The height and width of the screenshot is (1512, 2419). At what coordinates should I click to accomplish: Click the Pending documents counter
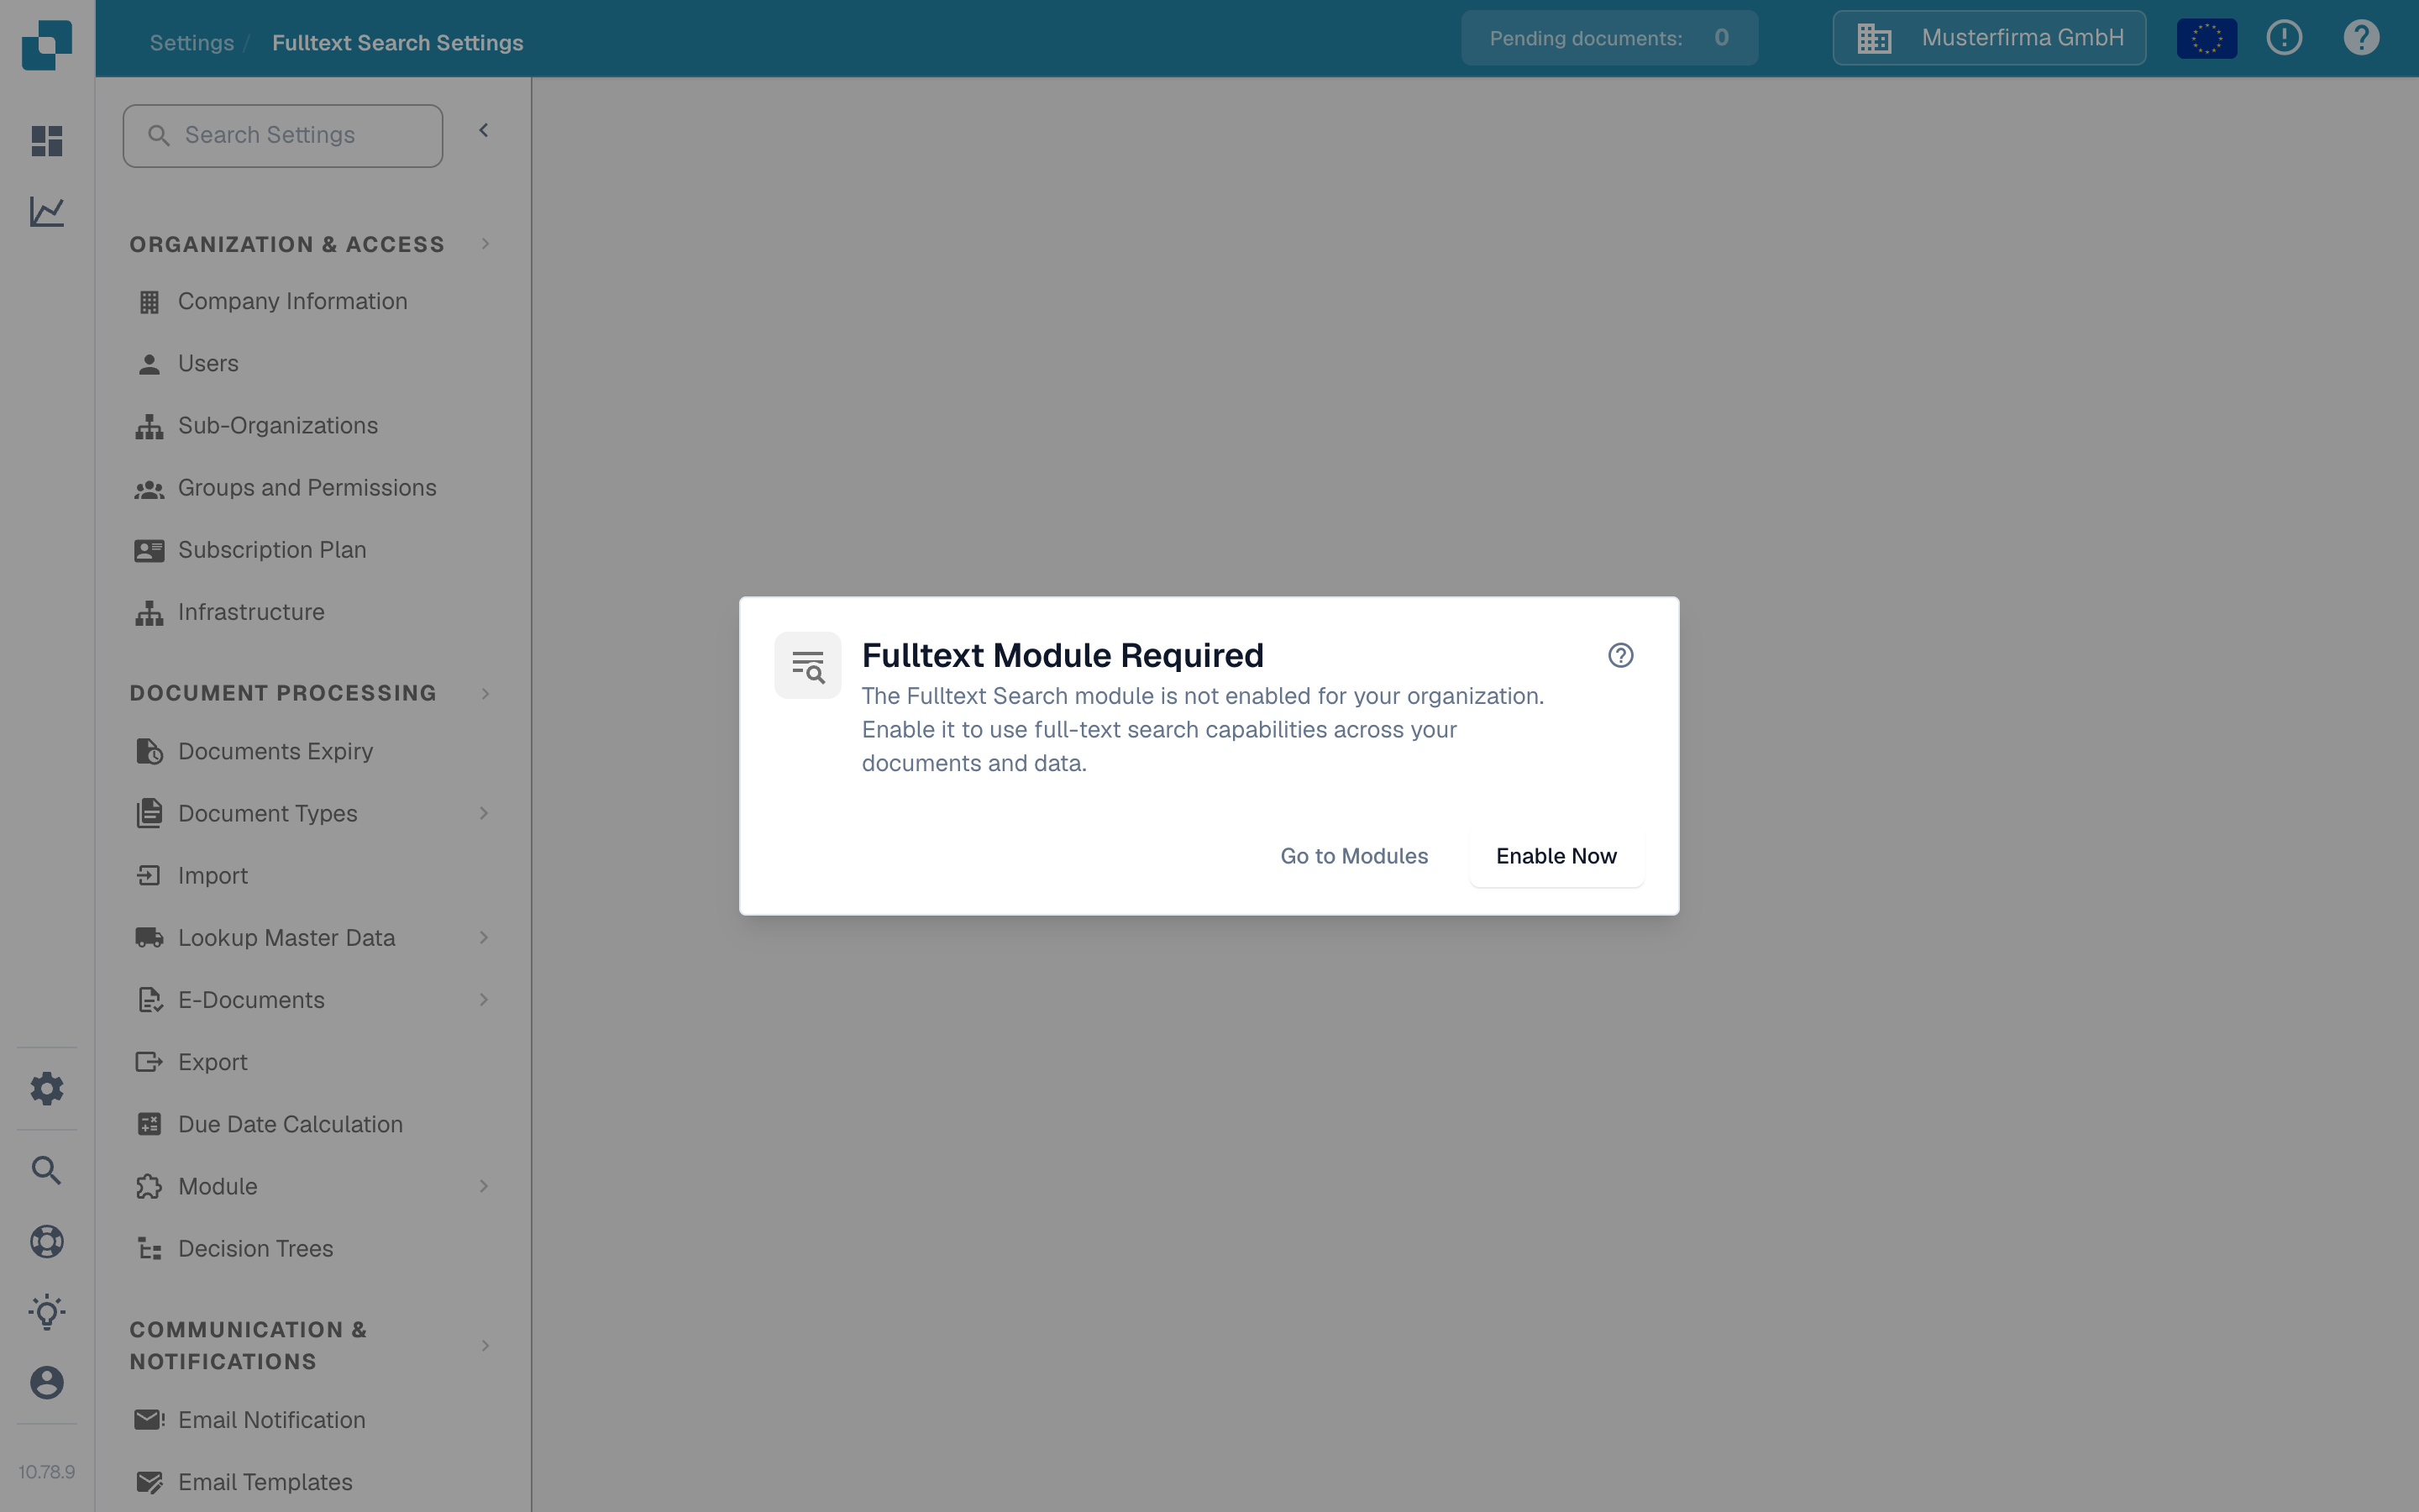[x=1609, y=38]
